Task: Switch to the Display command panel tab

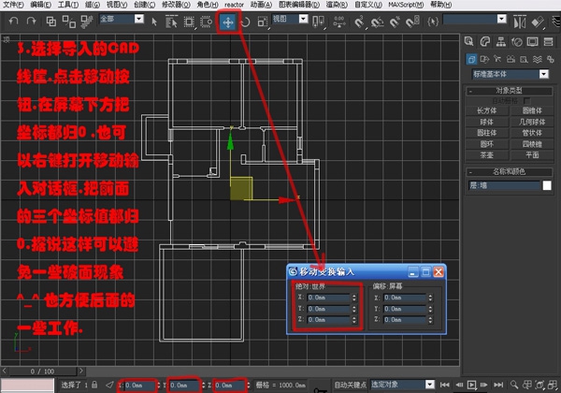Action: coord(532,41)
